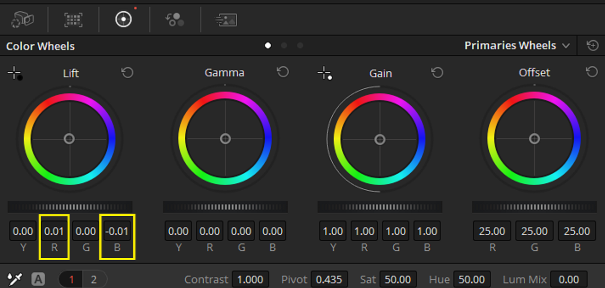The width and height of the screenshot is (605, 288).
Task: Click the Contrast value field
Action: tap(251, 280)
